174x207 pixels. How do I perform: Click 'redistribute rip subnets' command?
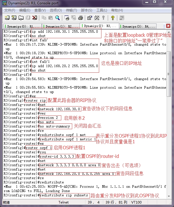pos(64,195)
